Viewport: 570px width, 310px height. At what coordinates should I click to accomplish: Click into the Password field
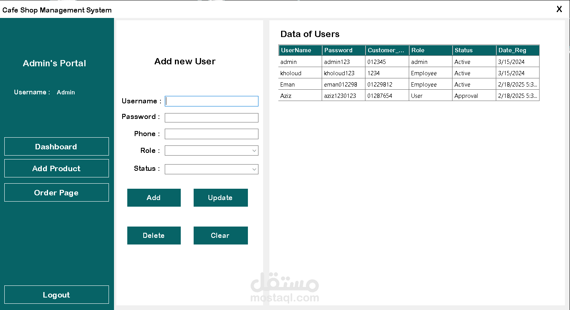pyautogui.click(x=212, y=118)
